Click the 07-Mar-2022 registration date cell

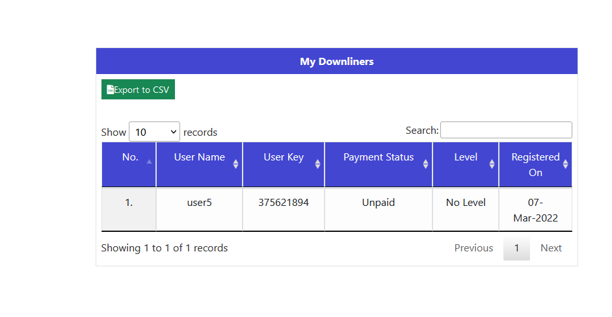tap(535, 210)
